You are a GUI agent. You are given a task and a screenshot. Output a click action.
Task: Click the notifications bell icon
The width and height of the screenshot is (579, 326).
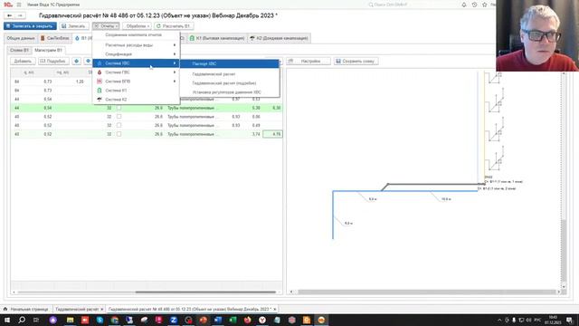point(464,5)
